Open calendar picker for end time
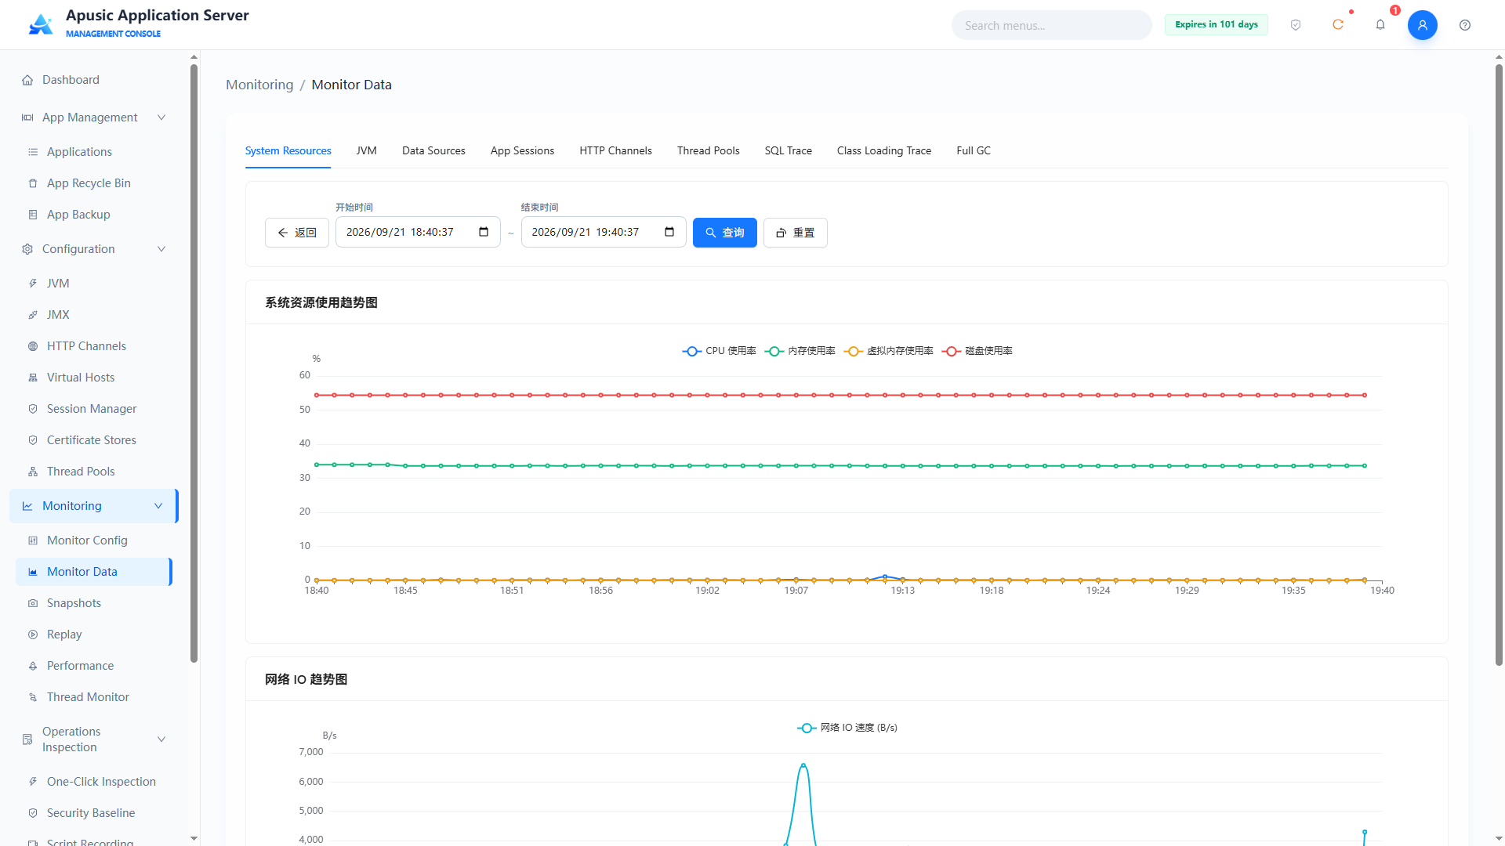1505x846 pixels. pyautogui.click(x=669, y=232)
